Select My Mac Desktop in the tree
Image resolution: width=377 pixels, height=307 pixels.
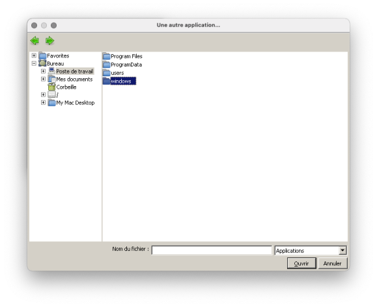click(76, 103)
